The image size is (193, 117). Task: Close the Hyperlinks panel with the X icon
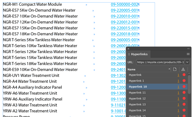[x=128, y=49]
